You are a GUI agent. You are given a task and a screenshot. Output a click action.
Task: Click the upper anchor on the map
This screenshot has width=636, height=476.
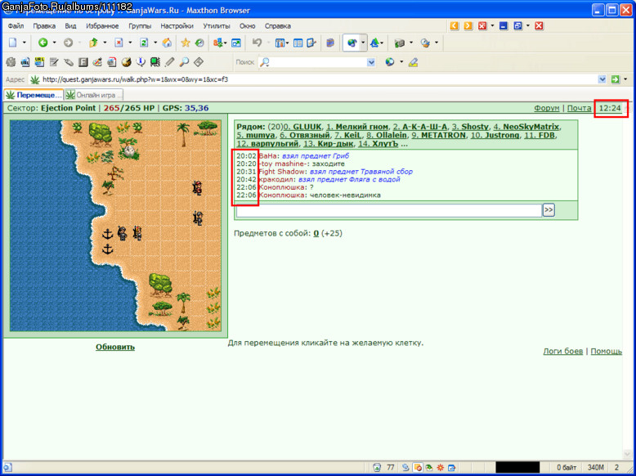coord(107,234)
